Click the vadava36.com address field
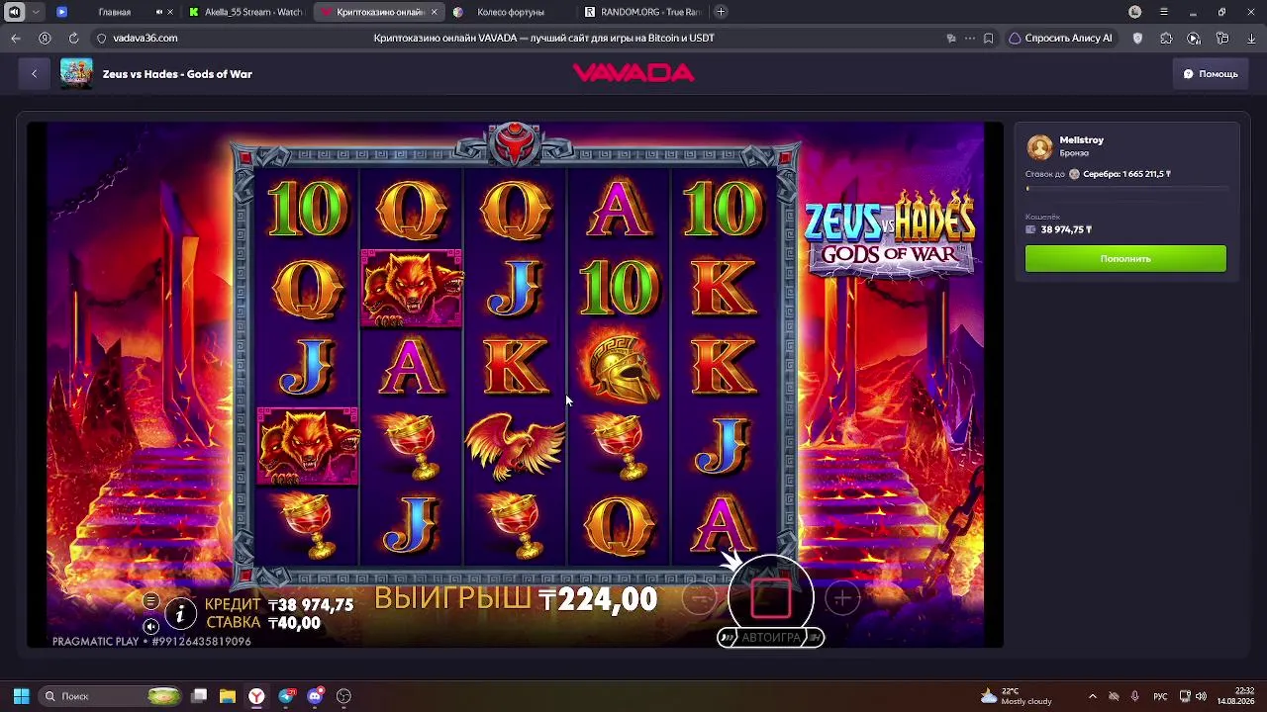 click(x=146, y=38)
